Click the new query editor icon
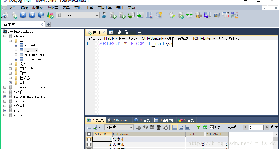279x149 pixels. pyautogui.click(x=14, y=15)
